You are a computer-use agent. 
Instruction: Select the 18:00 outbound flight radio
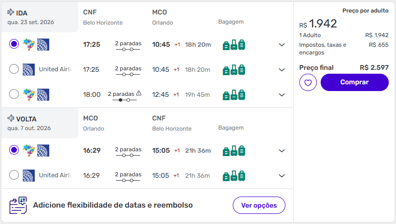[x=14, y=94]
